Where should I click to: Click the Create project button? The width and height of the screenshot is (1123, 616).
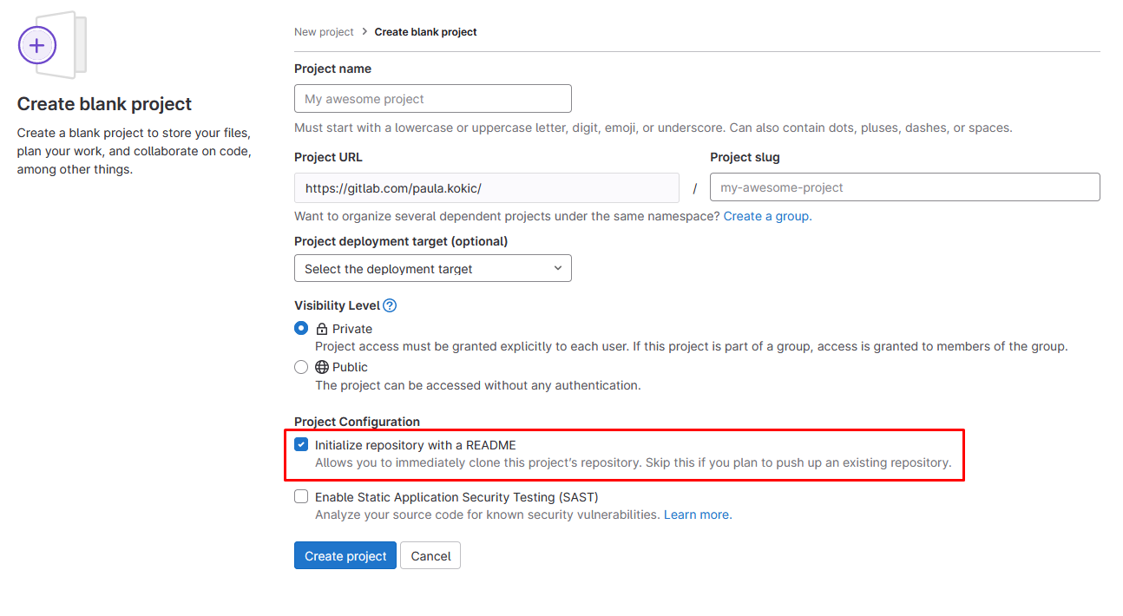pyautogui.click(x=345, y=556)
